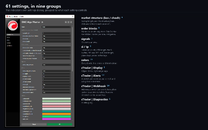Image resolution: width=208 pixels, height=130 pixels.
Task: Click the swing length value field
Action: coord(57,33)
